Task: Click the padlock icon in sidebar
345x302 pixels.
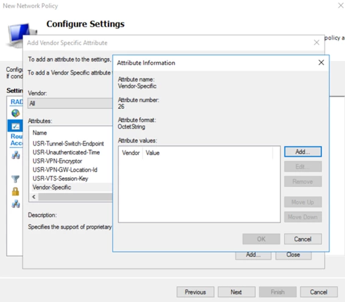Action: click(15, 191)
